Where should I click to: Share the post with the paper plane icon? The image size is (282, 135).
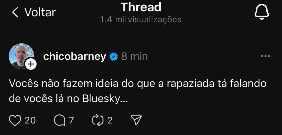pos(136,120)
